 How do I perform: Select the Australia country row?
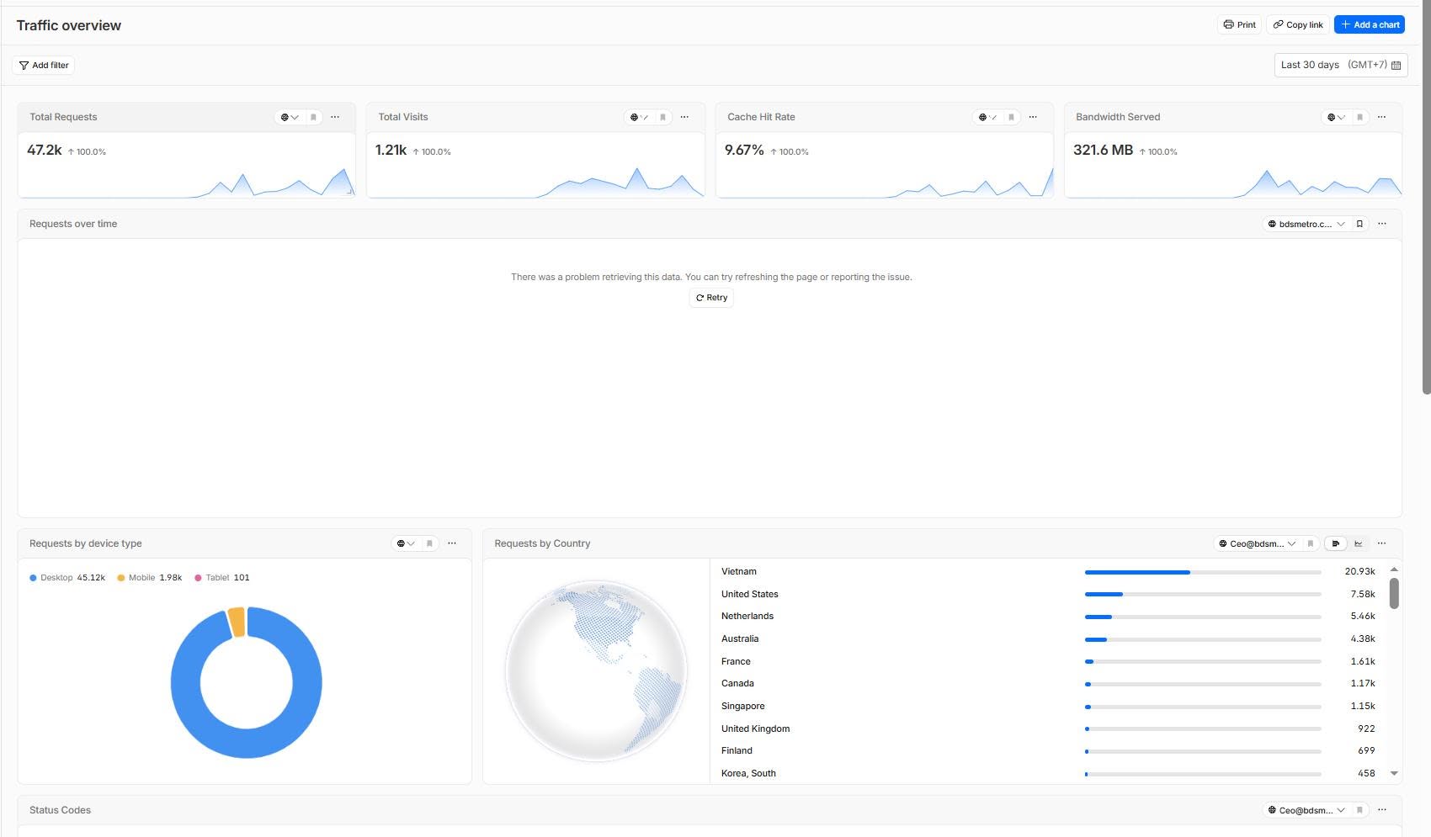click(x=1048, y=639)
